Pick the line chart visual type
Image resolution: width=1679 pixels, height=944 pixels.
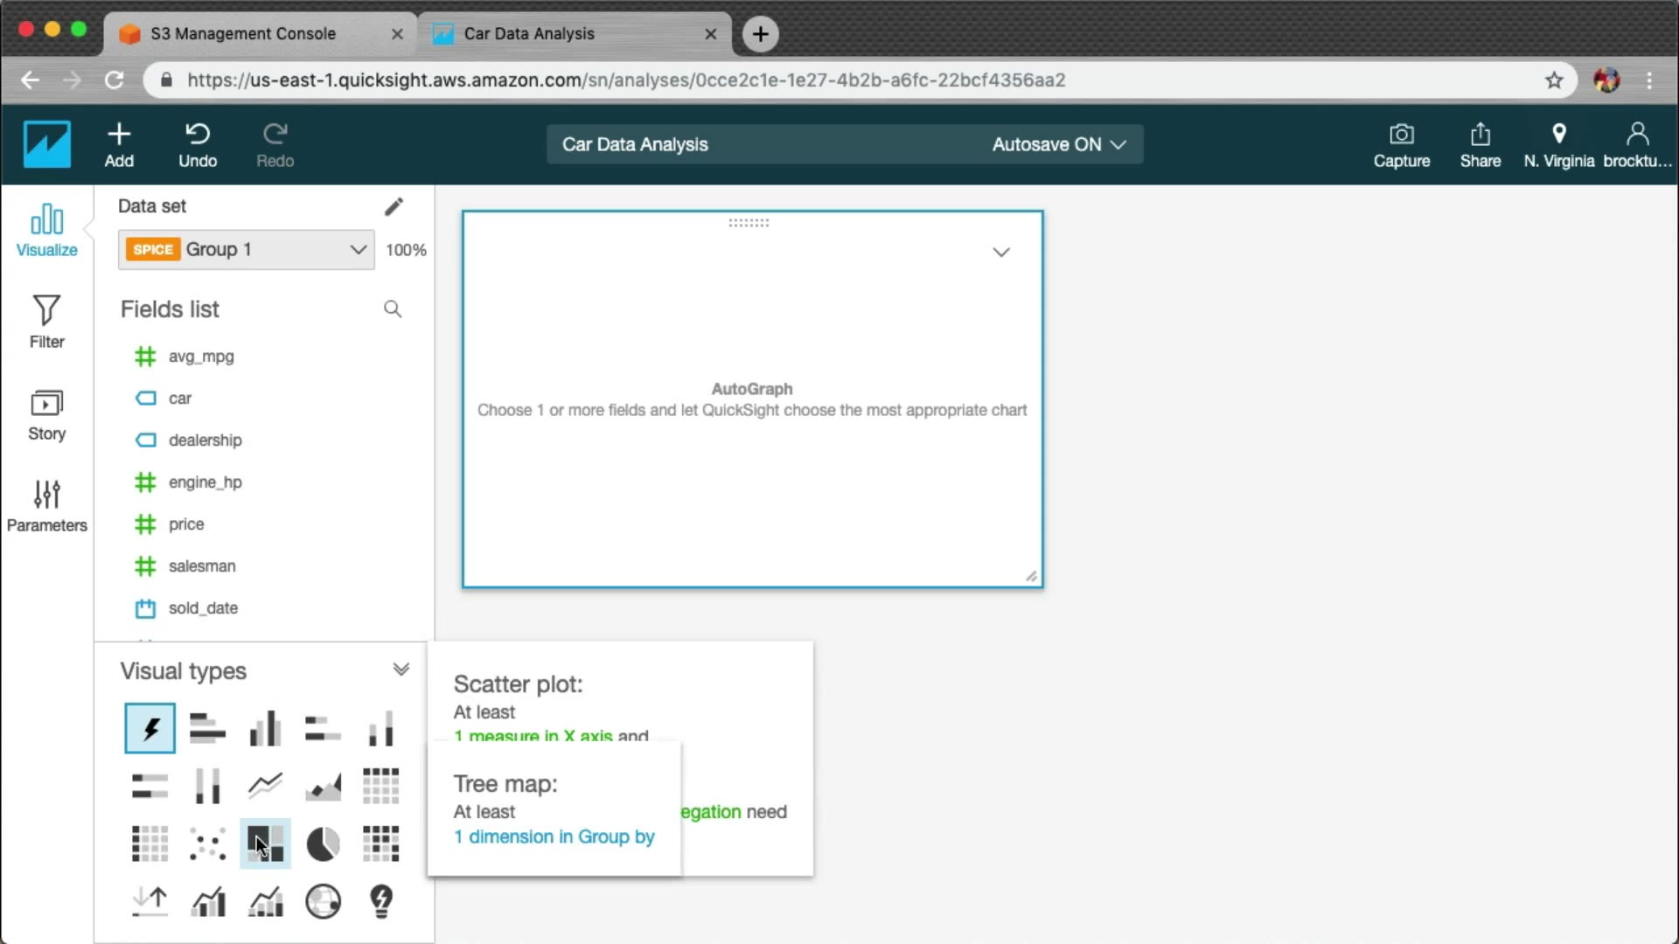(265, 786)
